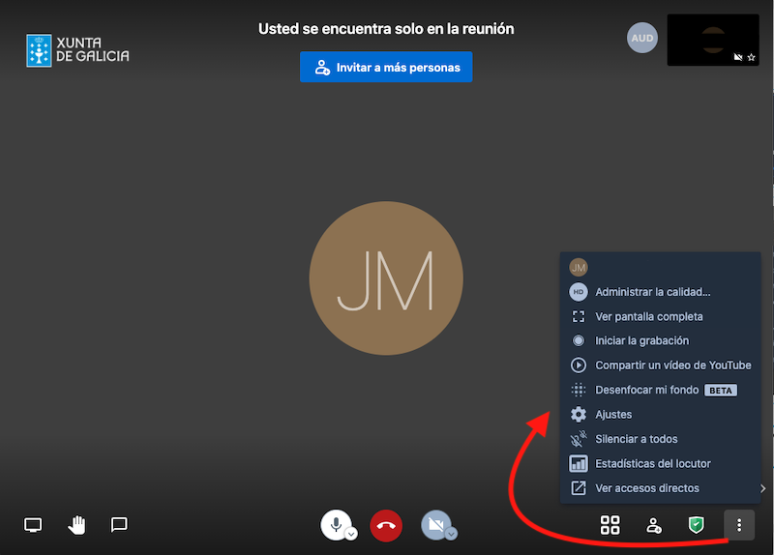Toggle the microphone mute button

pos(335,524)
